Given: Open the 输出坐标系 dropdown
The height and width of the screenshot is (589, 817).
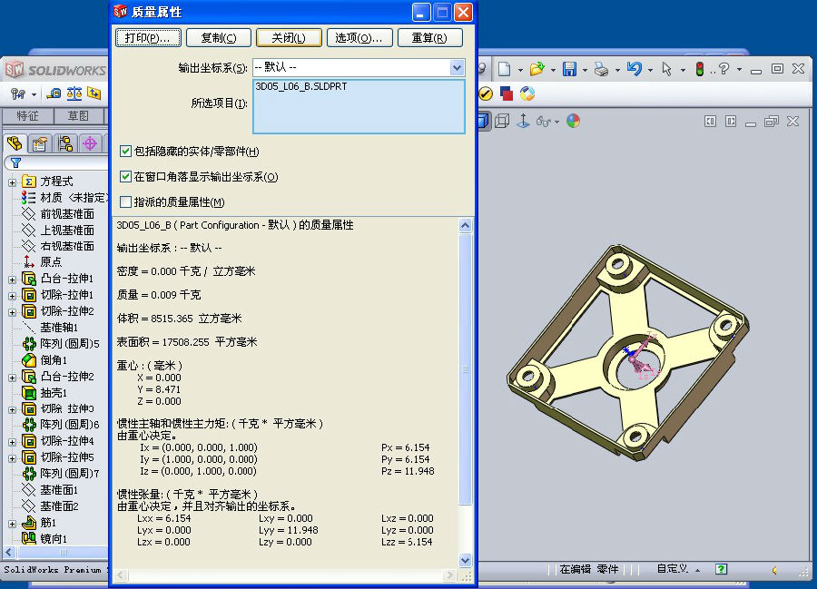Looking at the screenshot, I should click(457, 67).
